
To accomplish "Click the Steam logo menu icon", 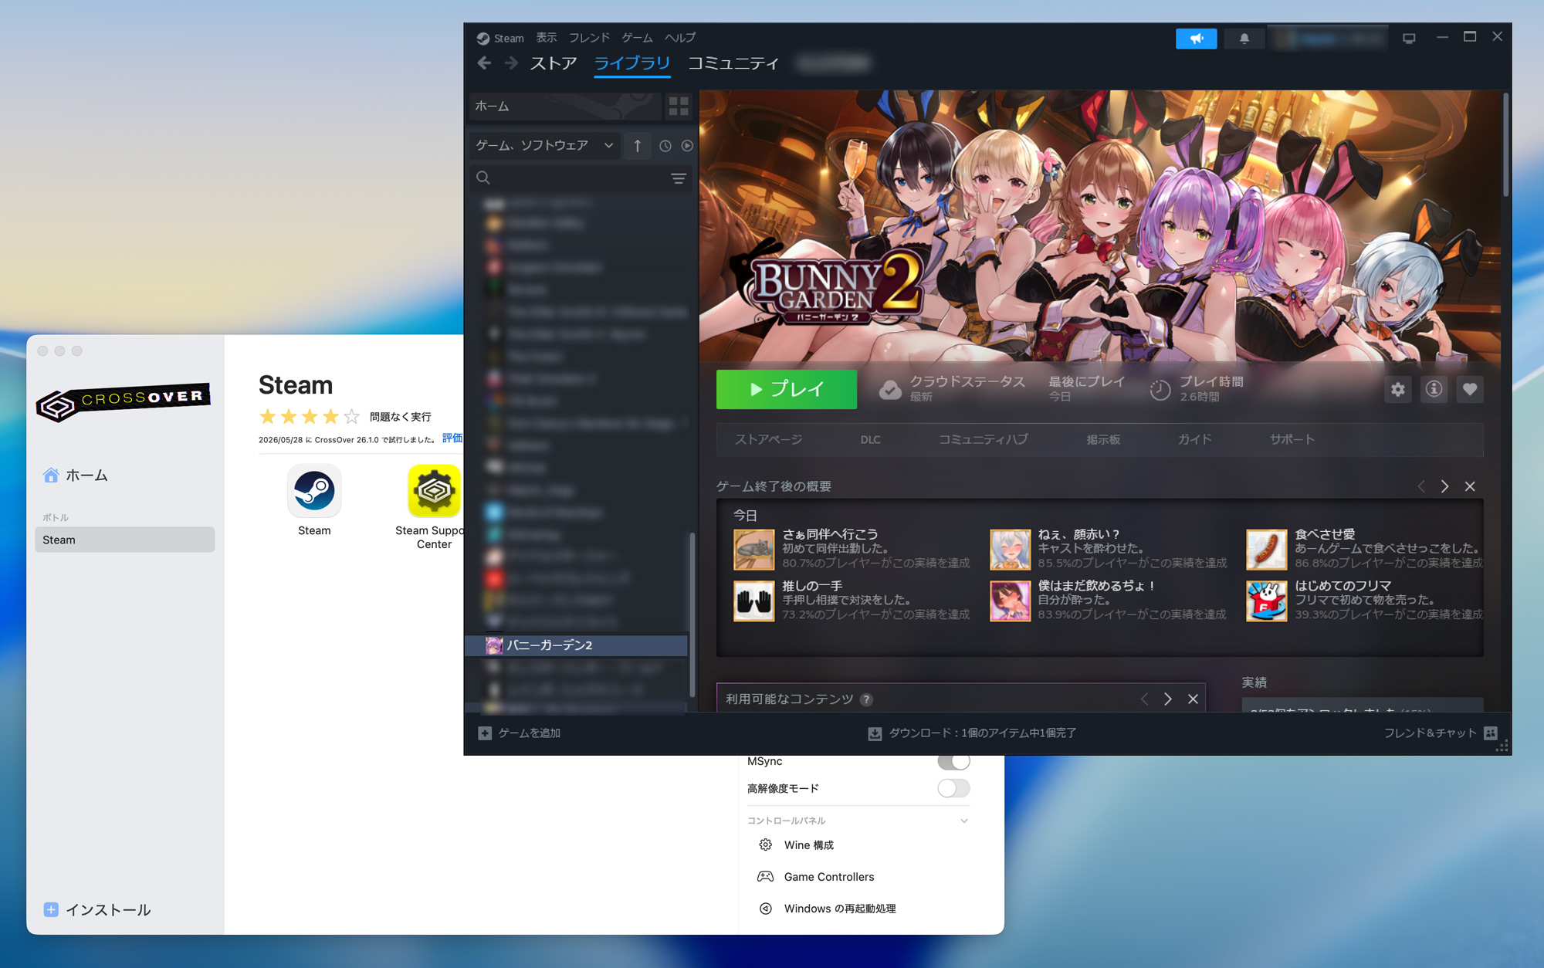I will [483, 38].
